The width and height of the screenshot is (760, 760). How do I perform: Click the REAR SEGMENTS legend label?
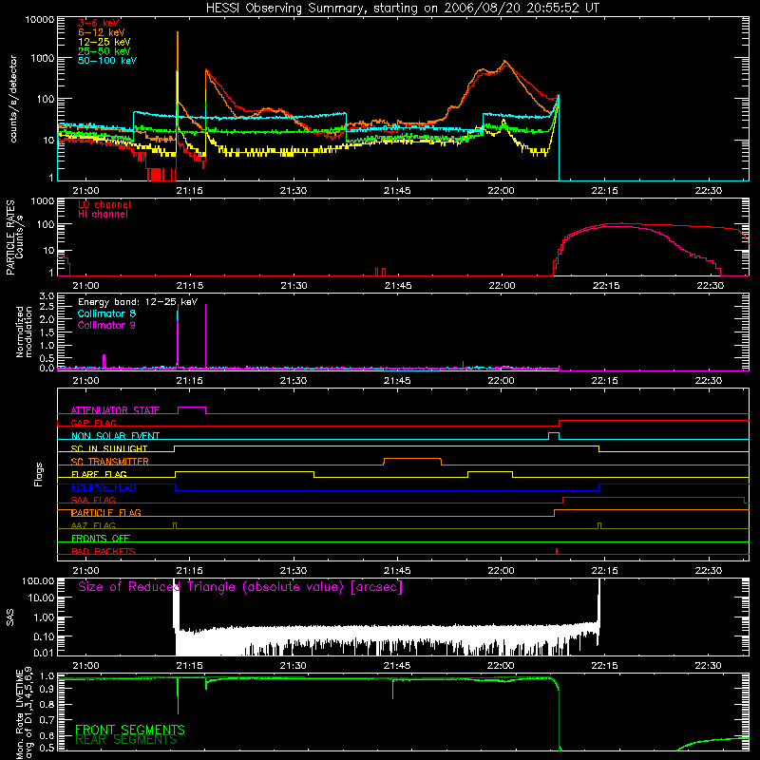[126, 739]
